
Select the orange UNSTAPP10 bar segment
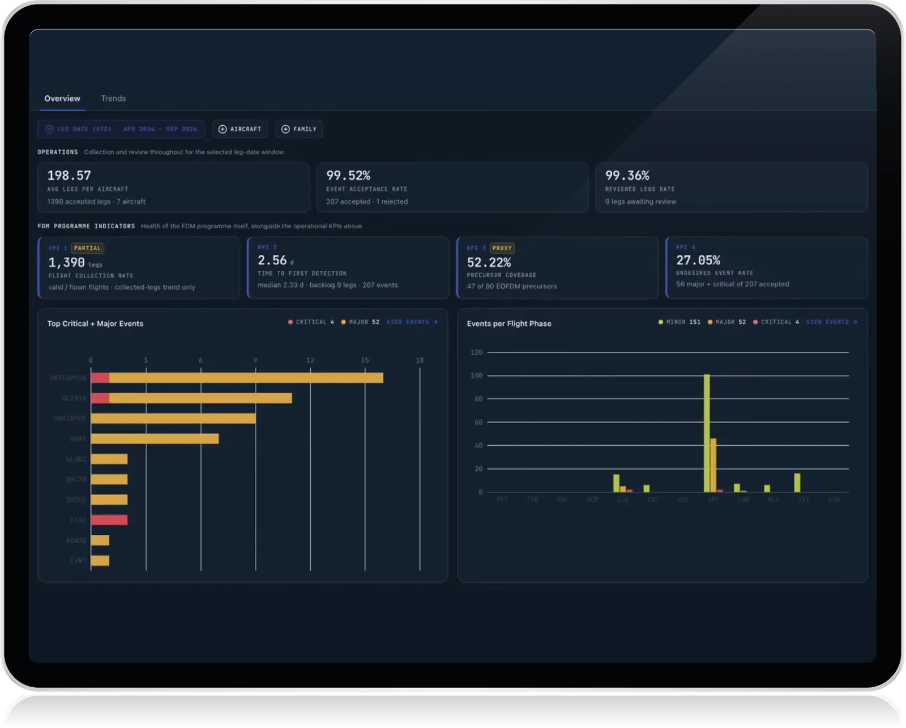(x=246, y=378)
